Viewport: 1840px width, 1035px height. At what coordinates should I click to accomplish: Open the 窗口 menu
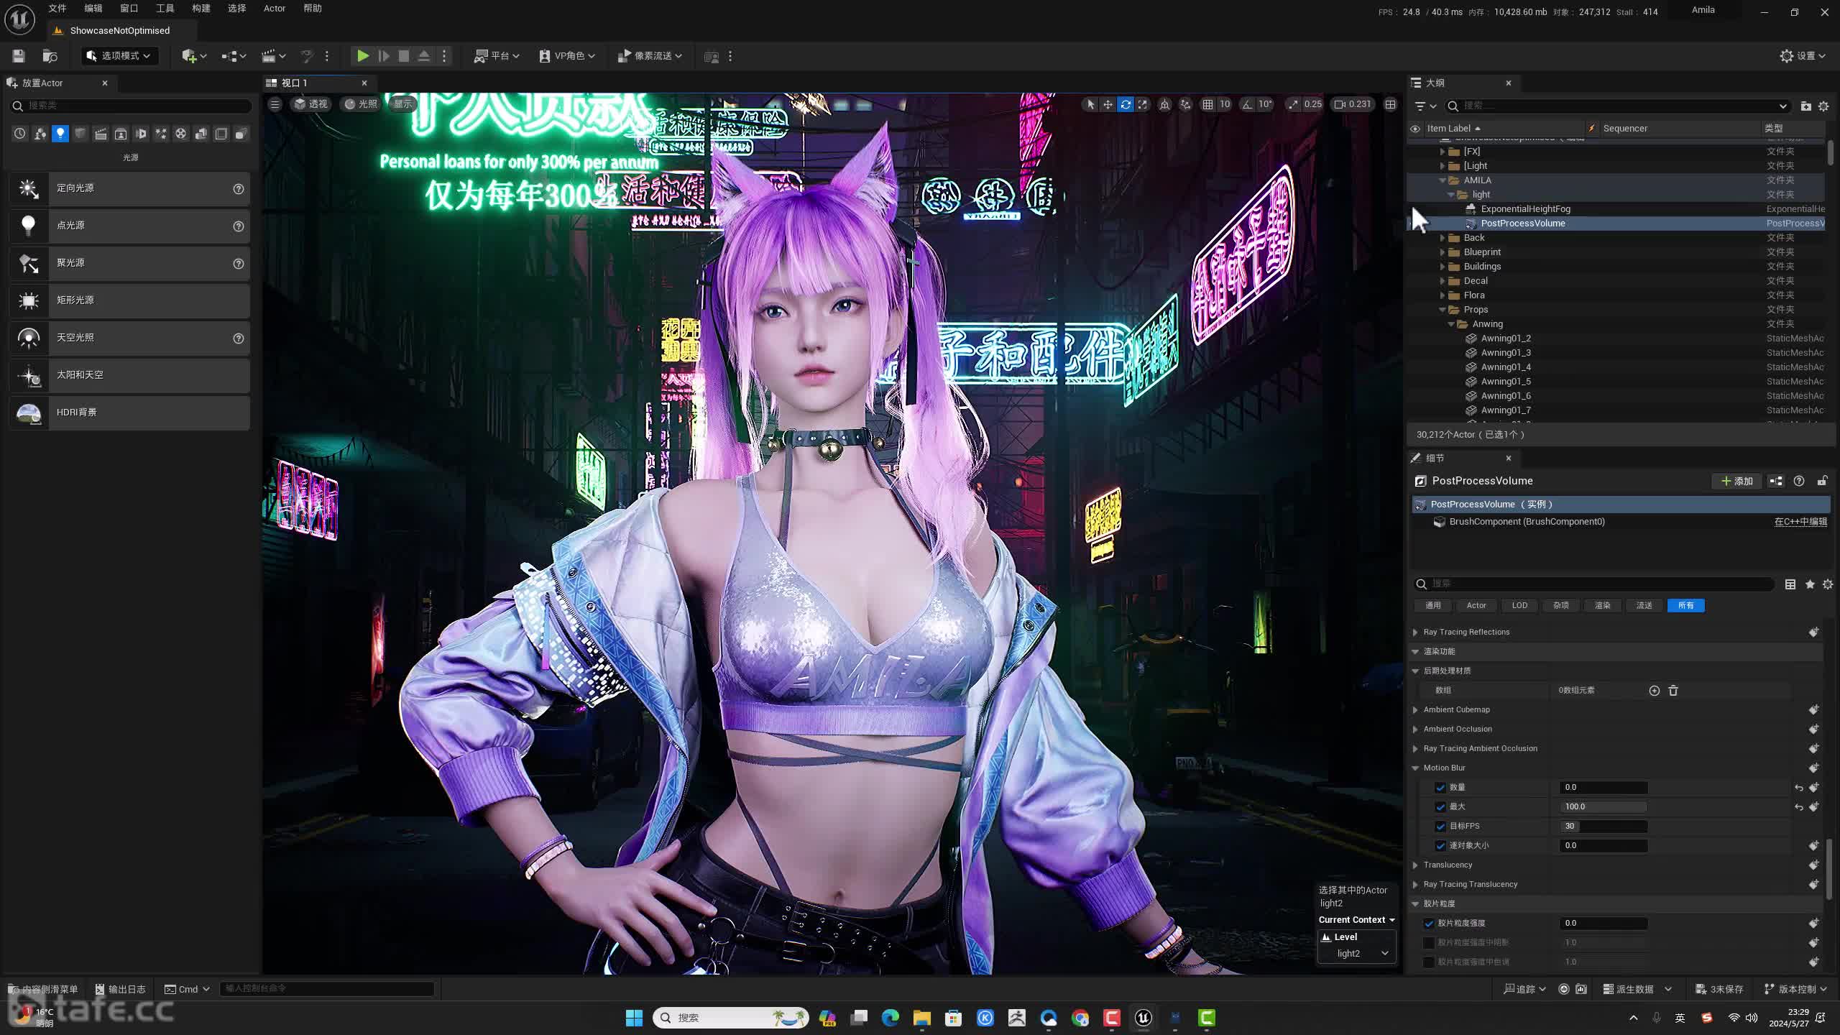(129, 9)
